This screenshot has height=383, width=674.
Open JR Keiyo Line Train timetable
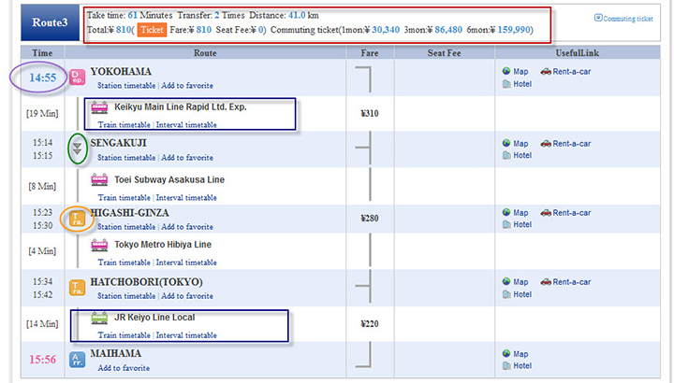(125, 335)
